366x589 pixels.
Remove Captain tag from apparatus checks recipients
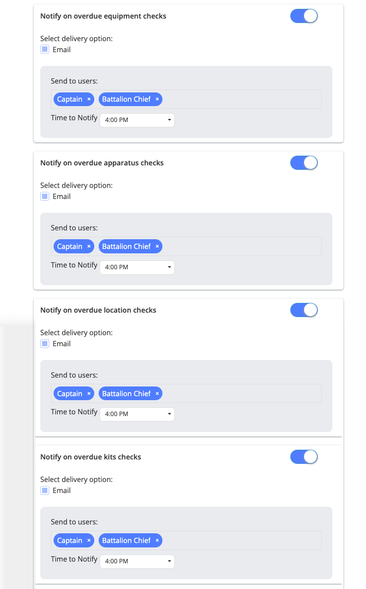coord(89,247)
